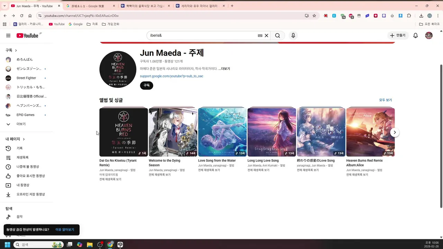
Task: Open the tab search dropdown arrow
Action: pos(5,6)
